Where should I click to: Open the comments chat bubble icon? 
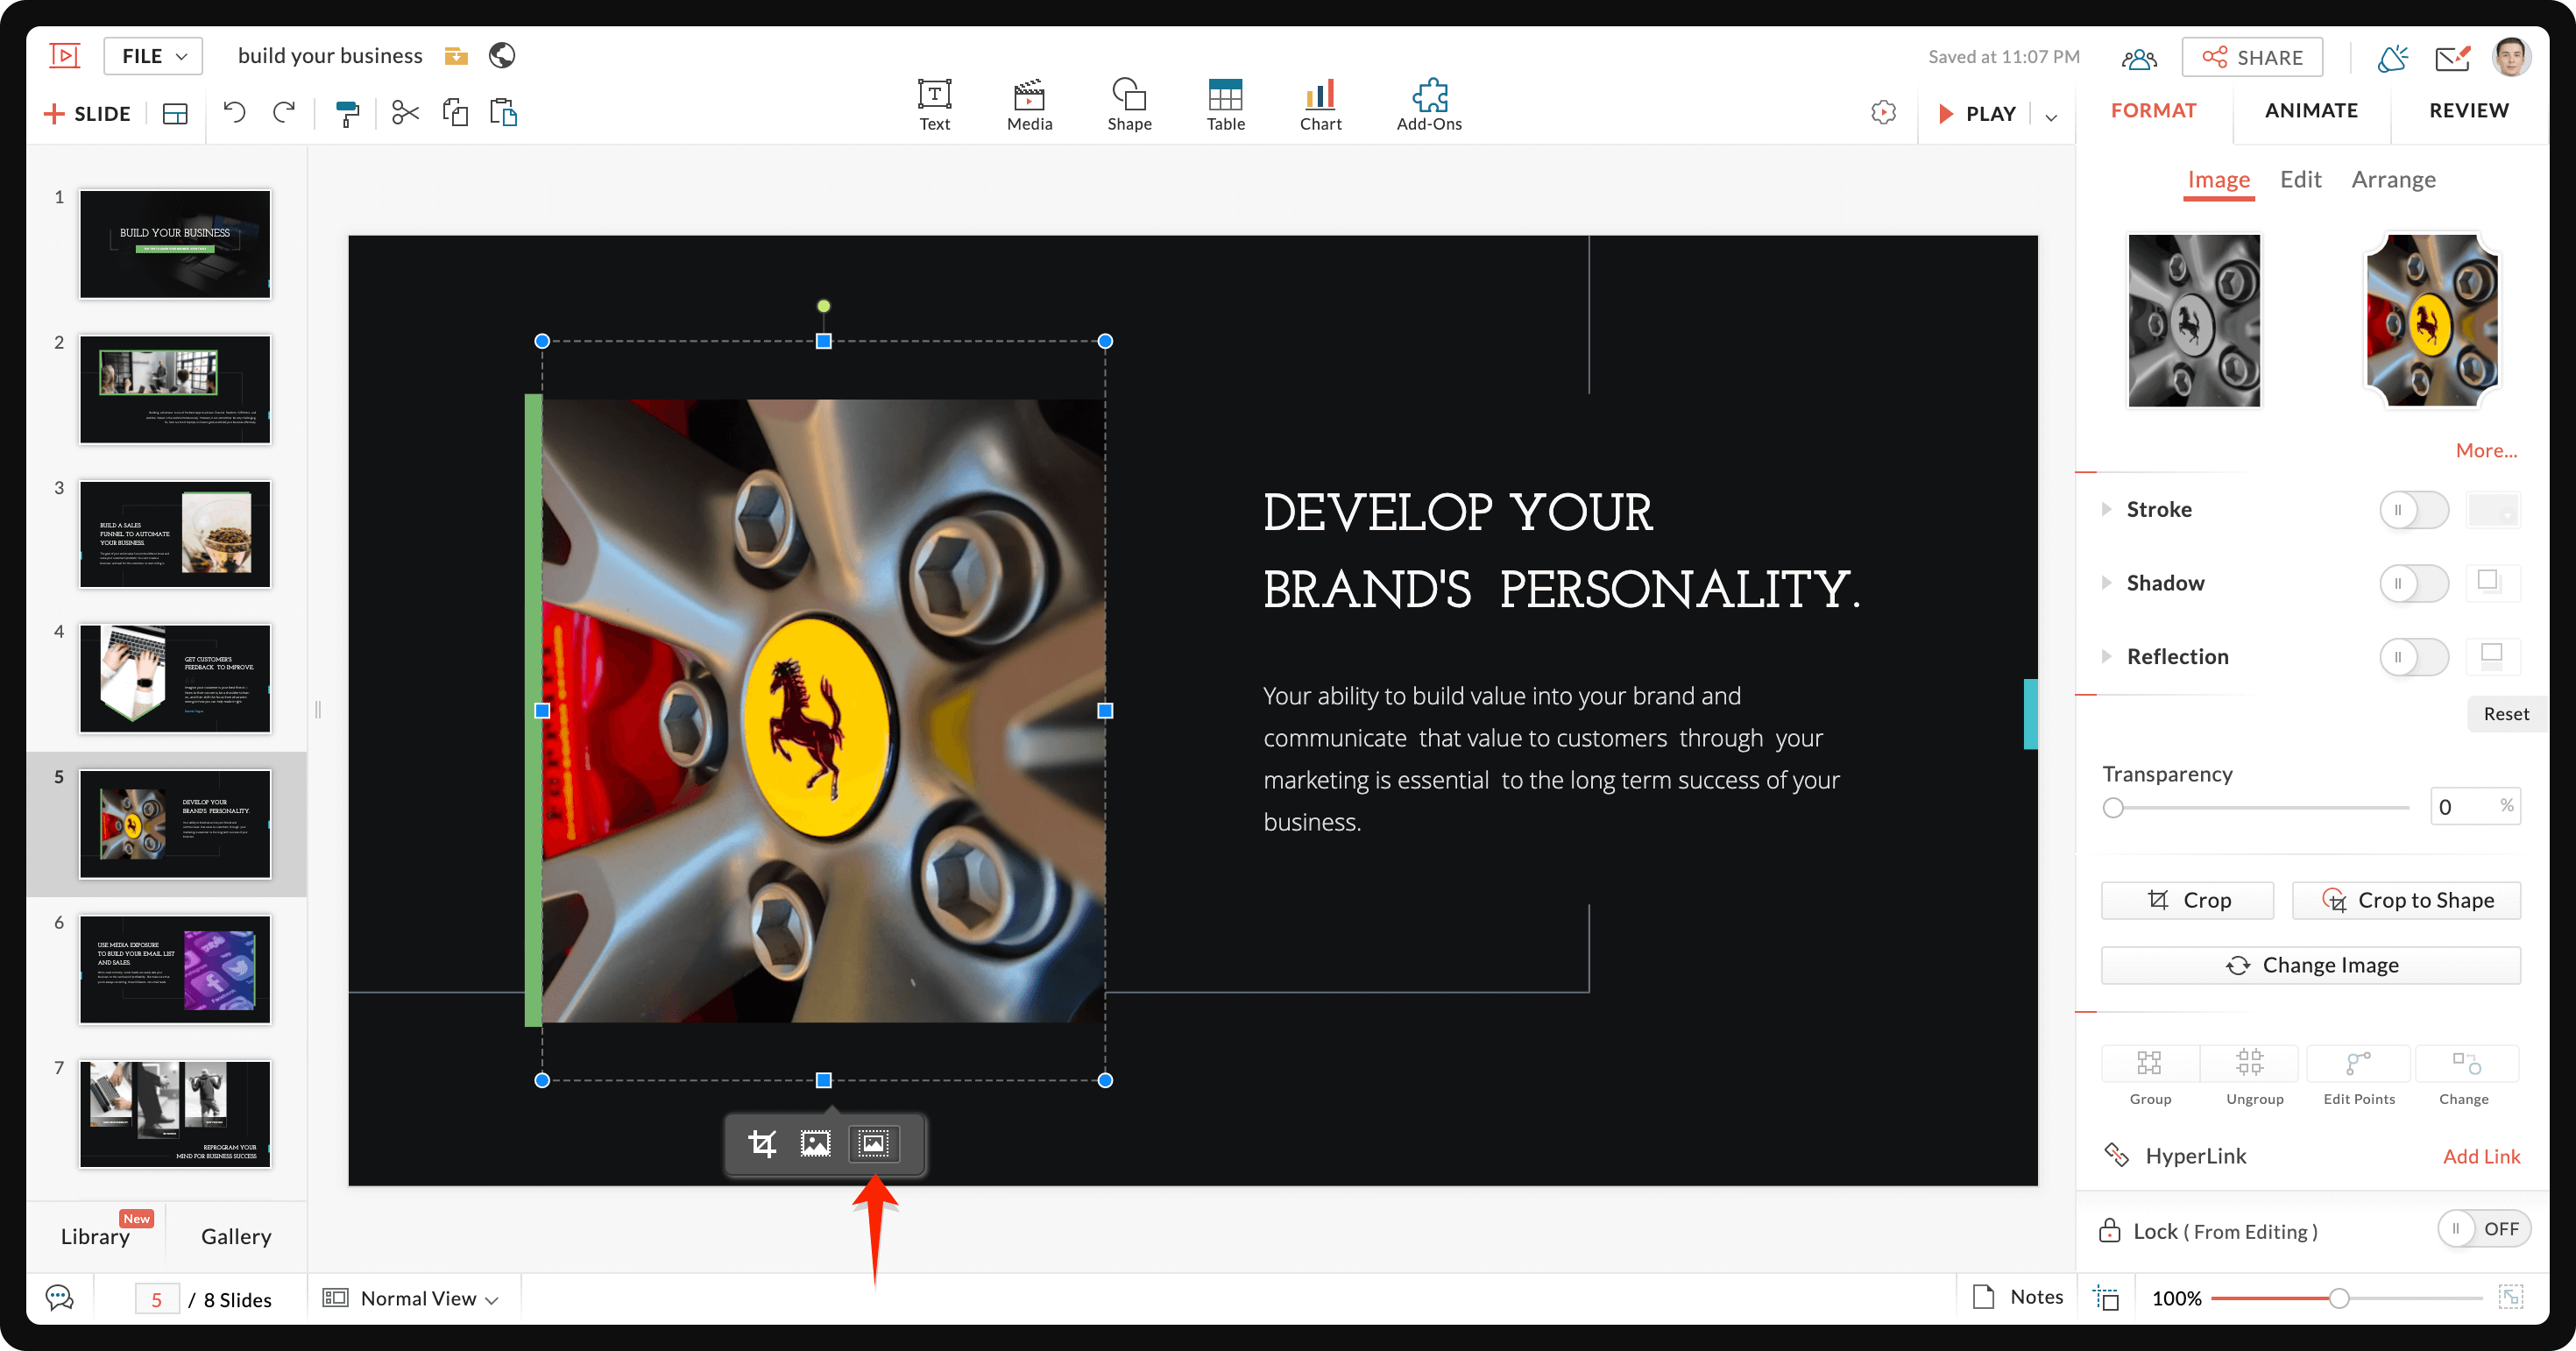(x=59, y=1298)
